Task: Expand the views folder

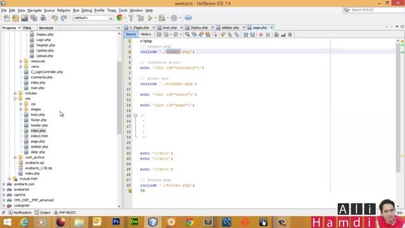Action: (x=21, y=66)
